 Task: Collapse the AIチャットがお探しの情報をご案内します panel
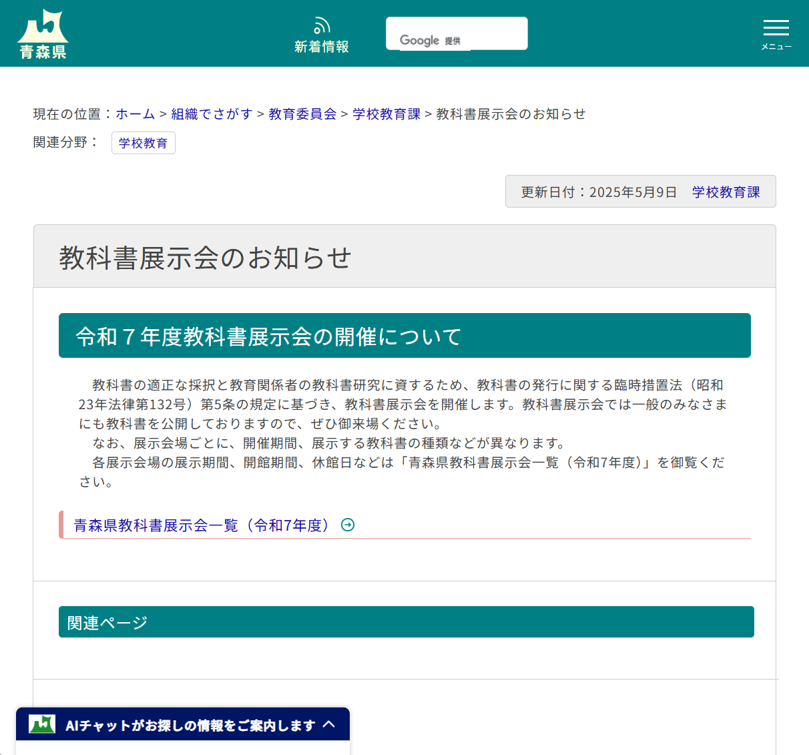(x=188, y=724)
